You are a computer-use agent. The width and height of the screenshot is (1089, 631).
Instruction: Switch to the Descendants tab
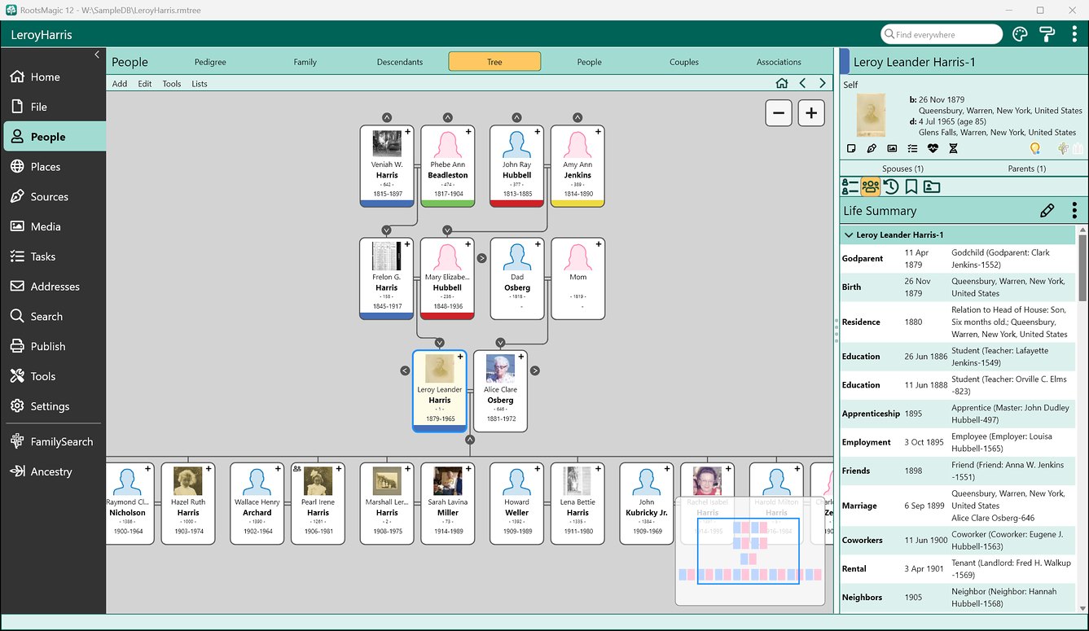pos(400,62)
